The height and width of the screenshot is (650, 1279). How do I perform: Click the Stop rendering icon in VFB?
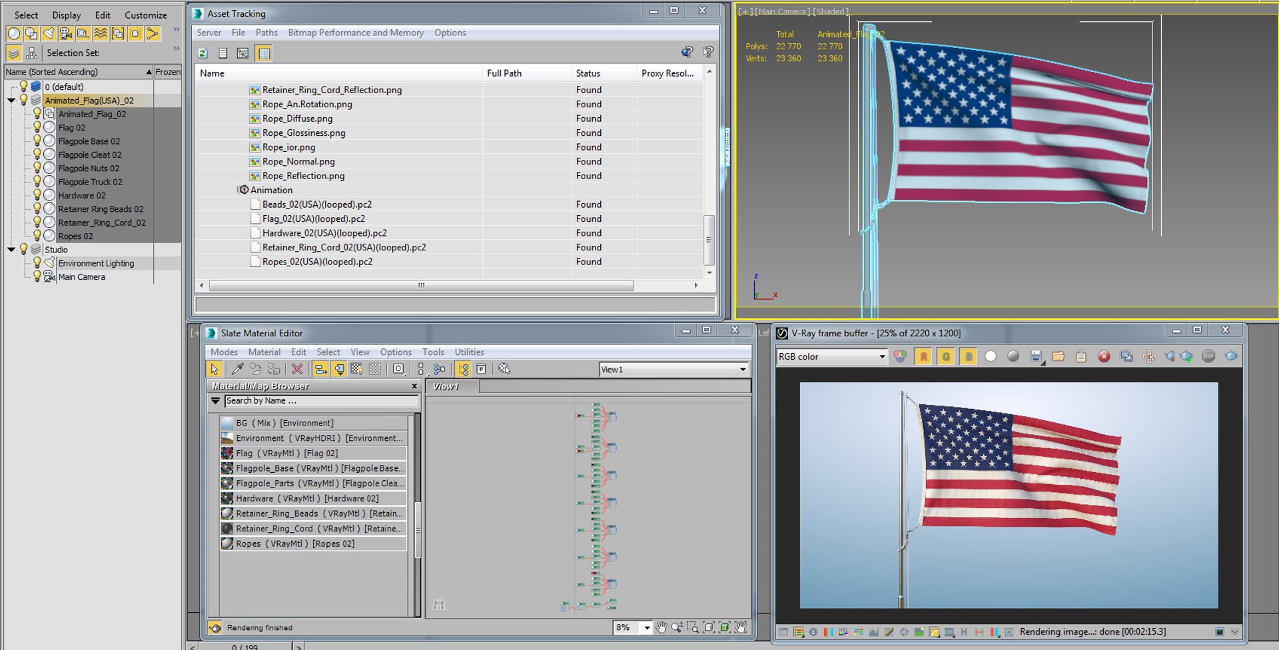point(1208,356)
